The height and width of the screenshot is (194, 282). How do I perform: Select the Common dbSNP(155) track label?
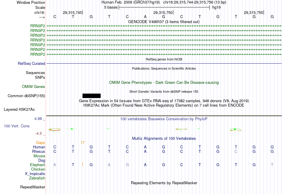coord(26,96)
